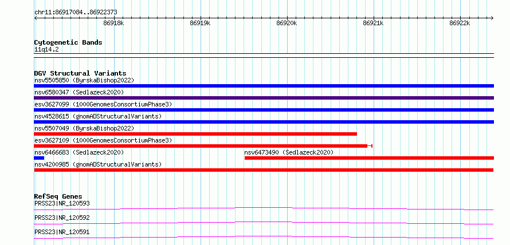Click the magenta transcript line for PRSS23|NR_120591
Viewport: 510px width, 245px height.
tap(264, 237)
